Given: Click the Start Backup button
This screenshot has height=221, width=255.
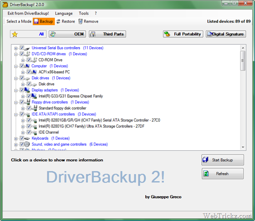Looking at the screenshot, I should [x=223, y=160].
